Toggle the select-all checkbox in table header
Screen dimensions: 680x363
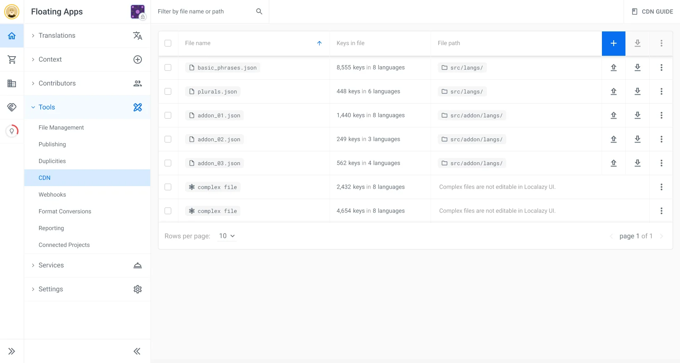(x=168, y=43)
